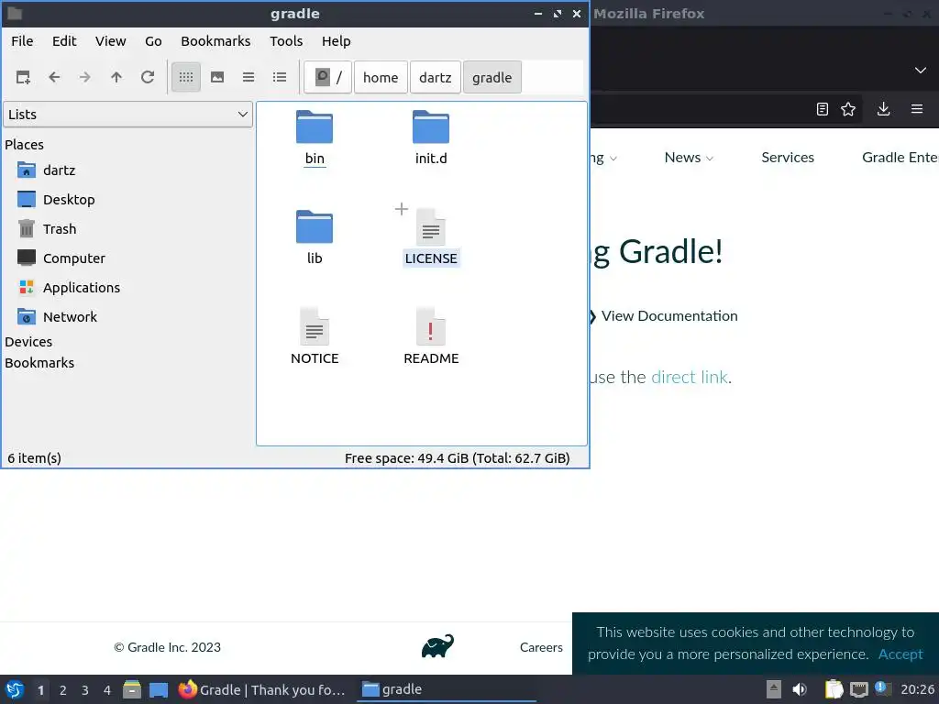The height and width of the screenshot is (704, 939).
Task: Click show desktop icon in taskbar
Action: point(159,689)
